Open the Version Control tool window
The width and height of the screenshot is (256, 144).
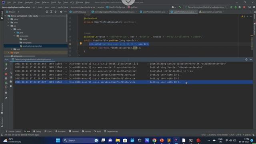point(13,132)
